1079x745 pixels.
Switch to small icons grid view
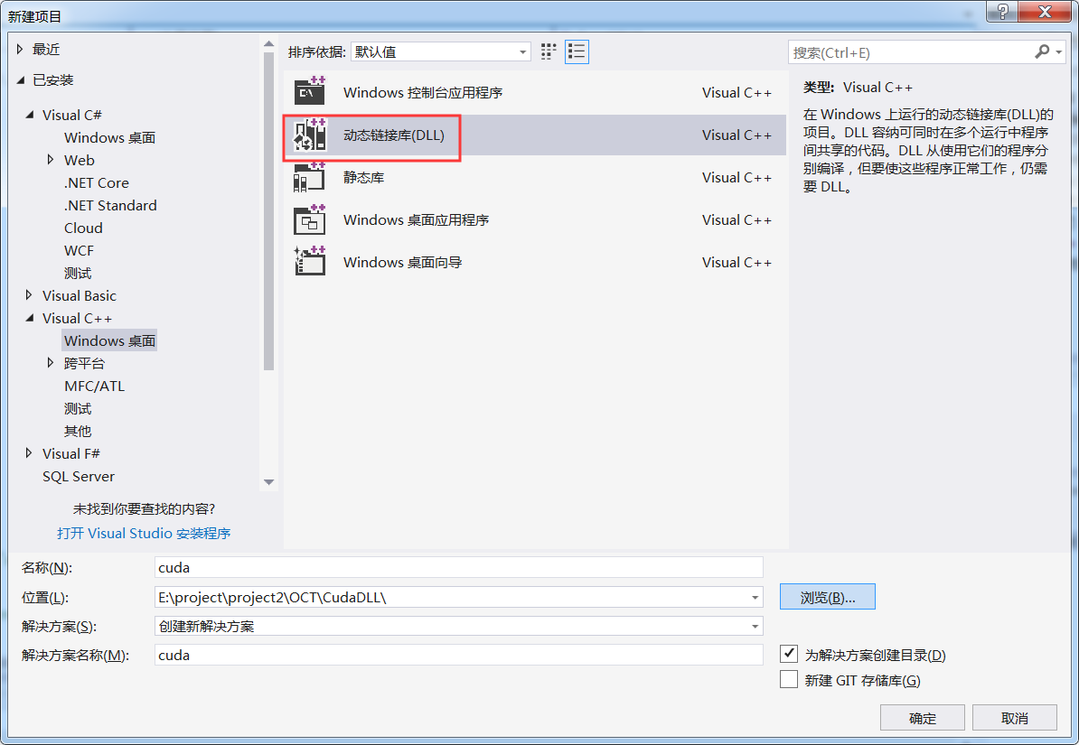[x=549, y=51]
